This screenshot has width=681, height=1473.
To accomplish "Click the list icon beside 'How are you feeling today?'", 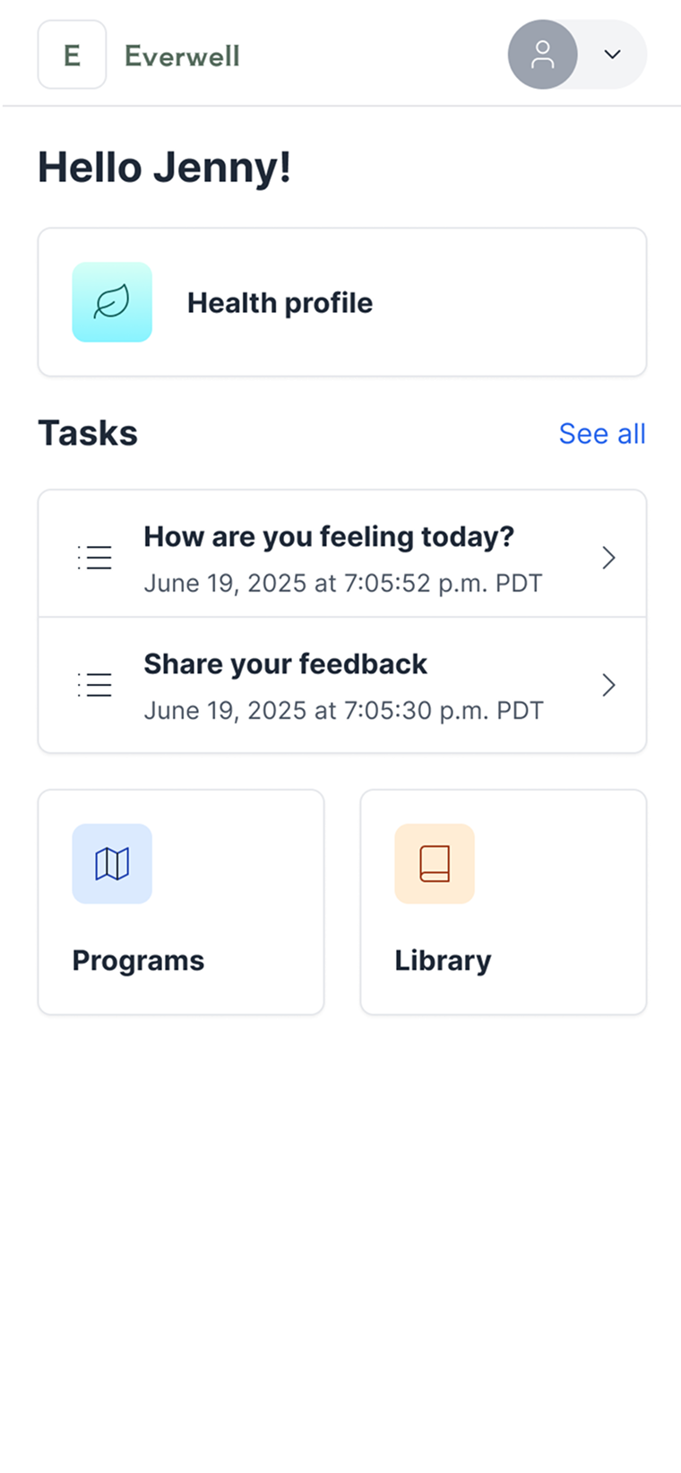I will [95, 557].
